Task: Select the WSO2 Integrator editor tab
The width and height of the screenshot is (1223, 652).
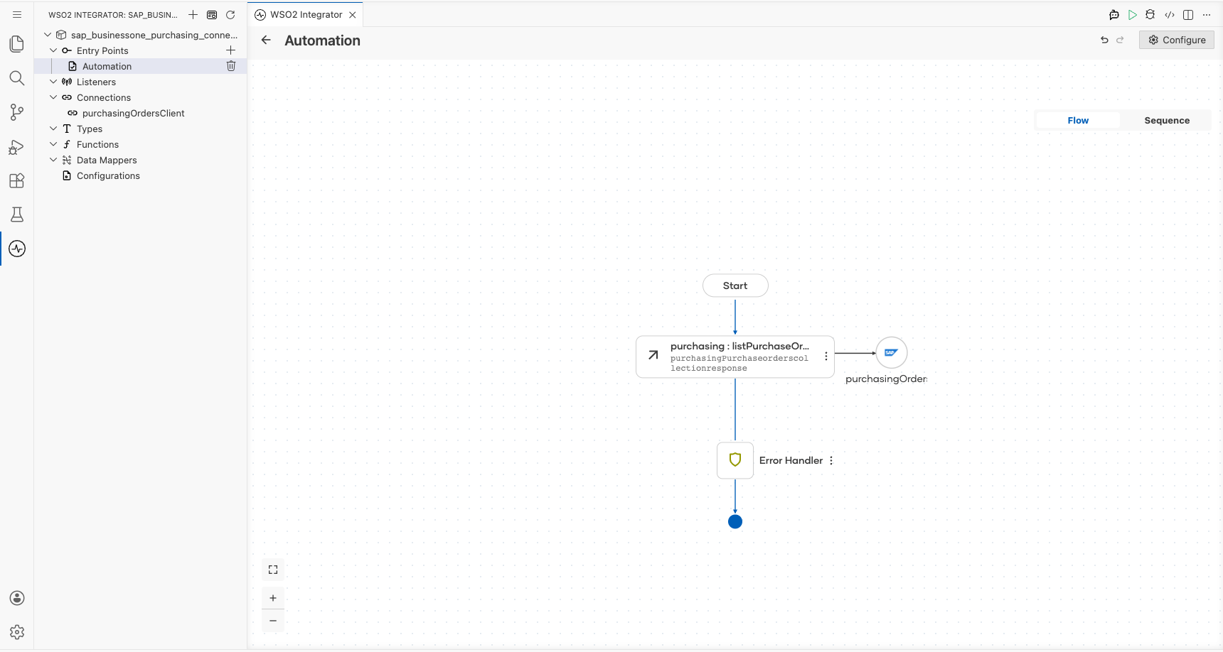Action: (306, 15)
